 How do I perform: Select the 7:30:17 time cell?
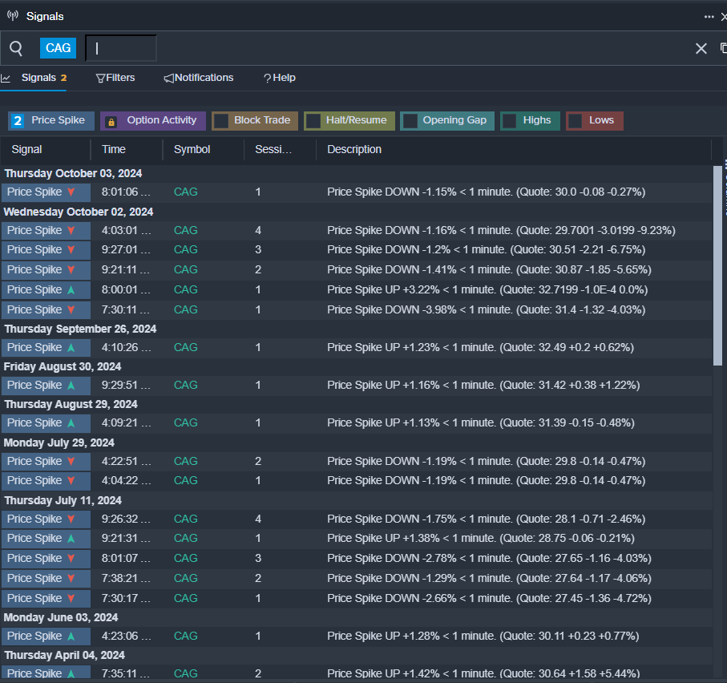[126, 598]
